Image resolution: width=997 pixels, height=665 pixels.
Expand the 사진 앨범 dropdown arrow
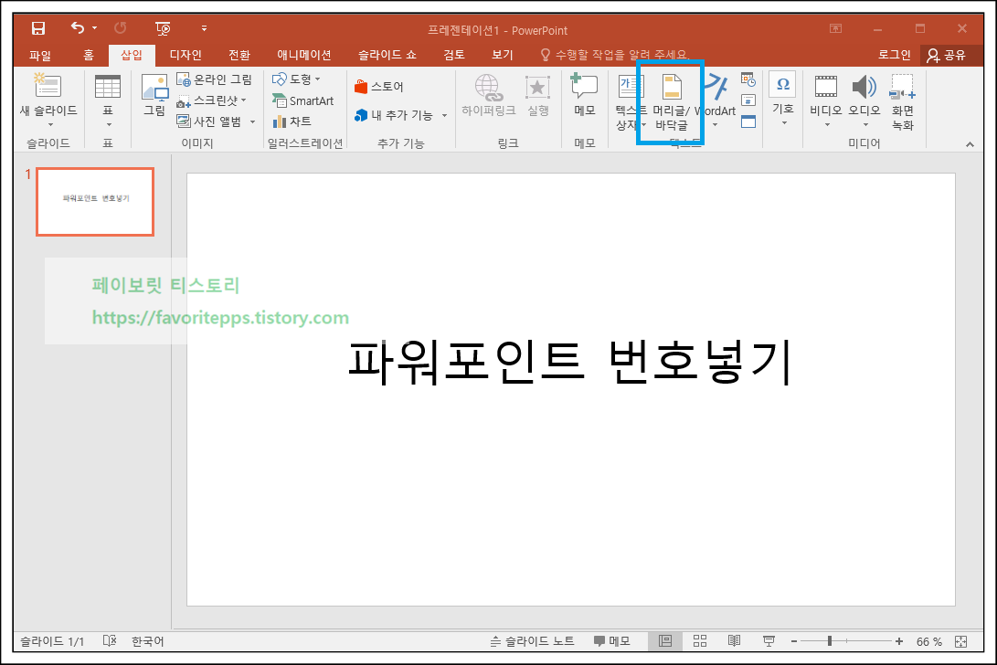coord(252,121)
